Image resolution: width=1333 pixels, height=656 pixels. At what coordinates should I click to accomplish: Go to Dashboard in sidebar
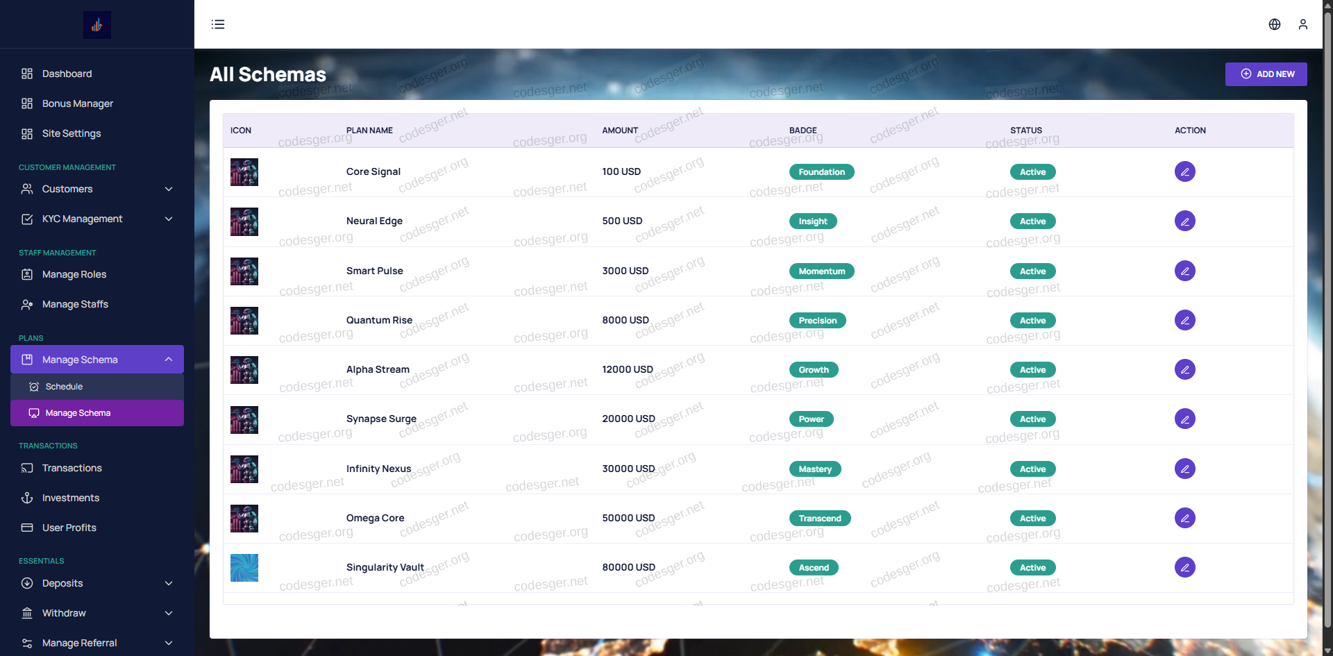pos(67,74)
